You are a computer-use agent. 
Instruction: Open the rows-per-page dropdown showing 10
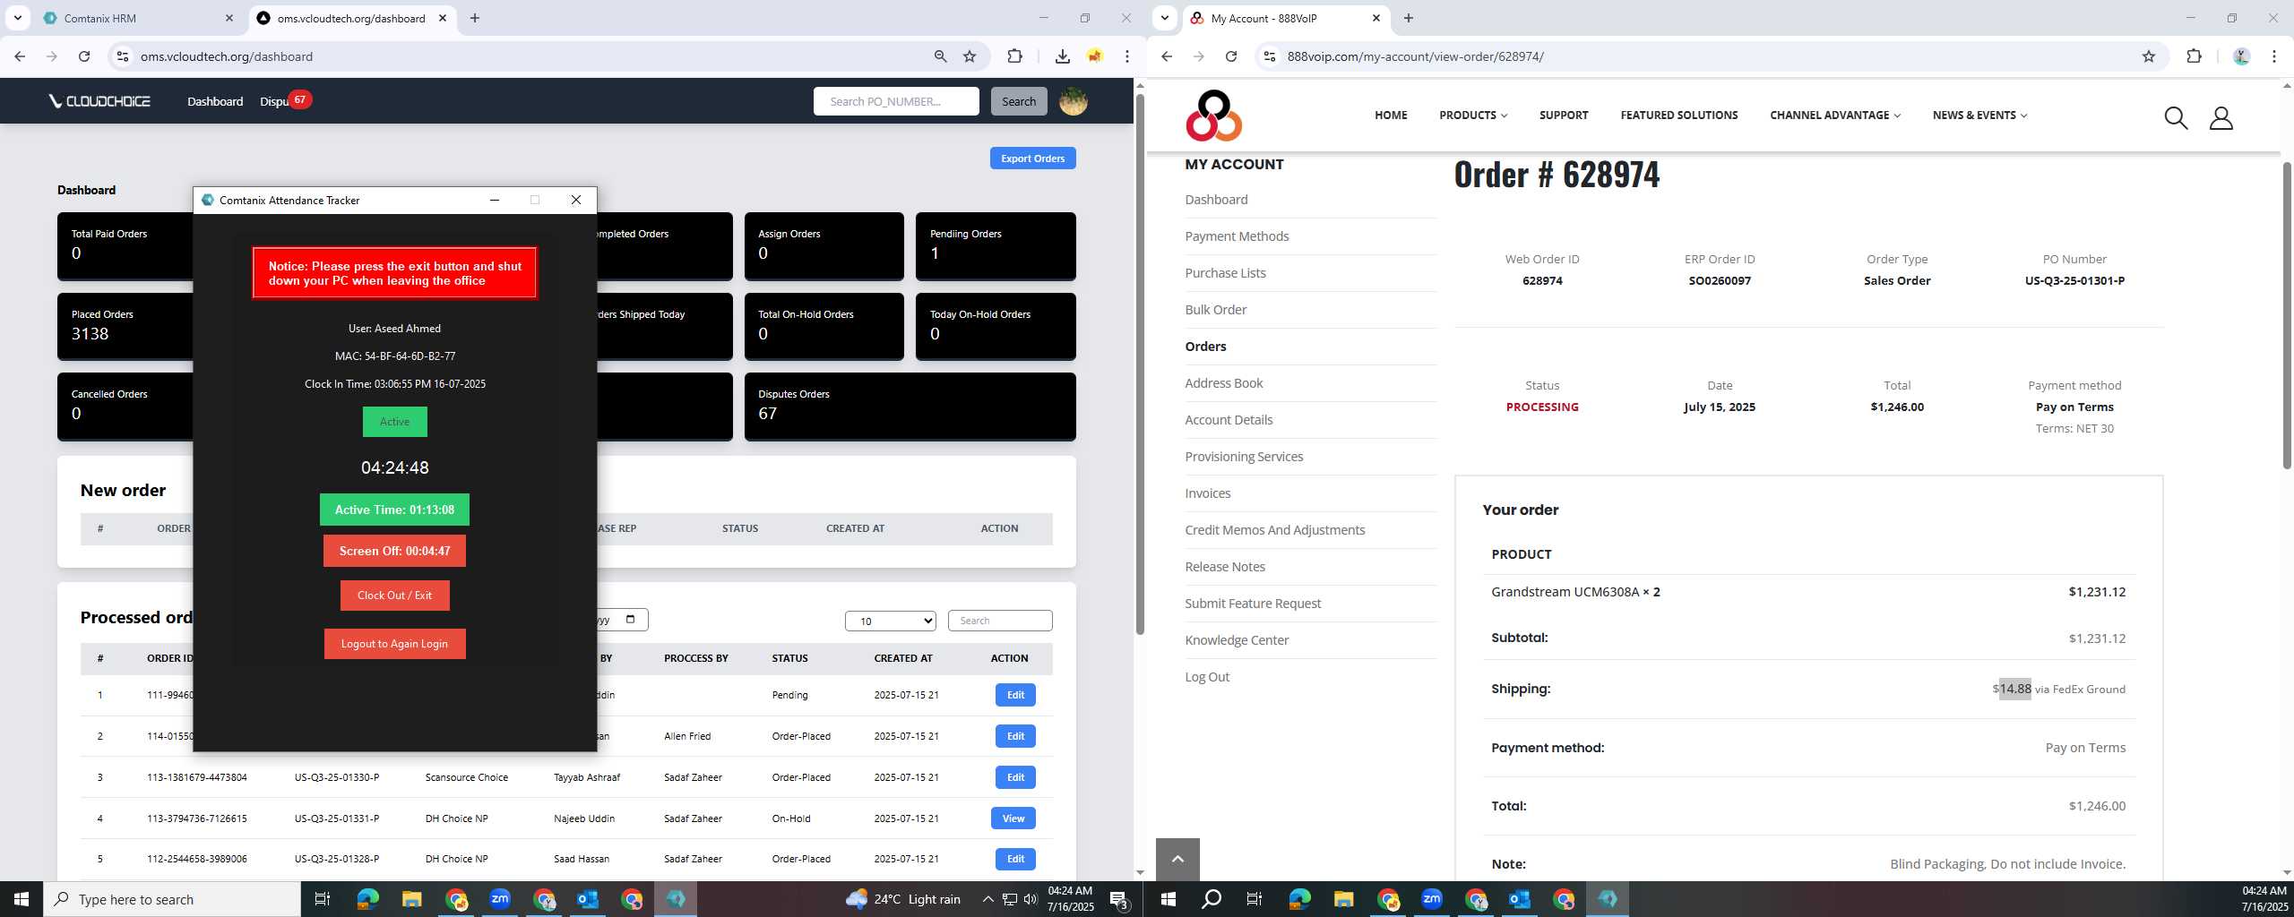[x=890, y=621]
